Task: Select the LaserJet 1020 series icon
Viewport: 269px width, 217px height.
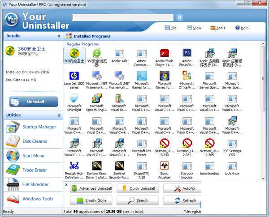Action: (x=74, y=76)
